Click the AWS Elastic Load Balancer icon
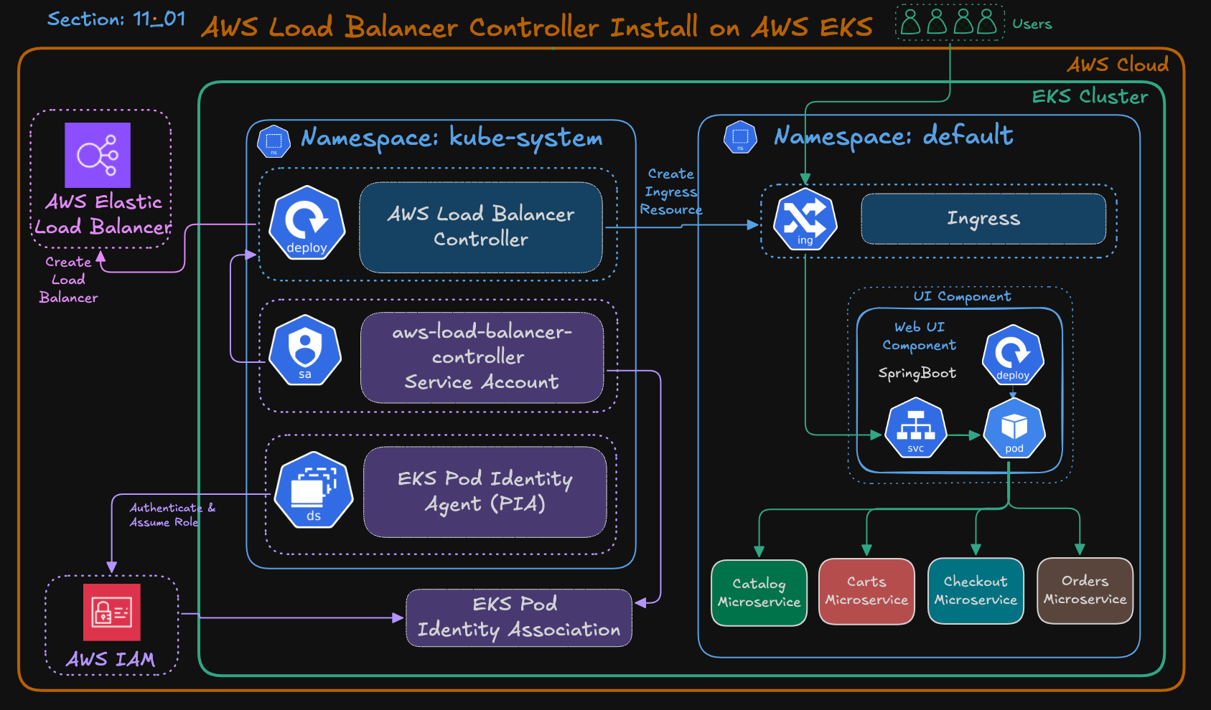Image resolution: width=1211 pixels, height=710 pixels. tap(98, 156)
